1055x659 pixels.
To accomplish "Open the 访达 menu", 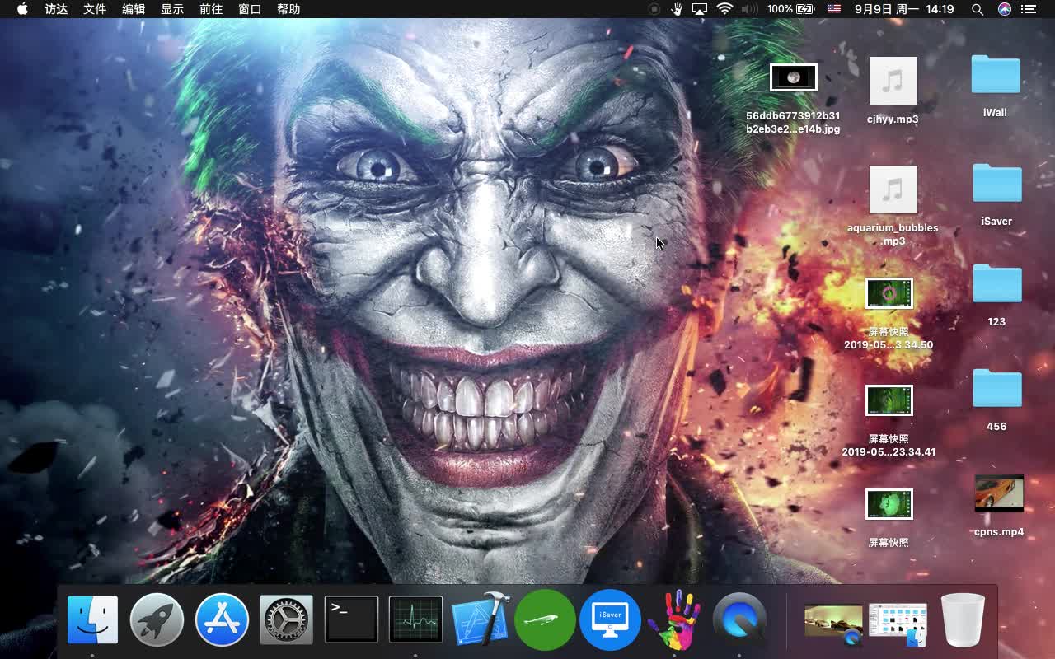I will [x=56, y=9].
